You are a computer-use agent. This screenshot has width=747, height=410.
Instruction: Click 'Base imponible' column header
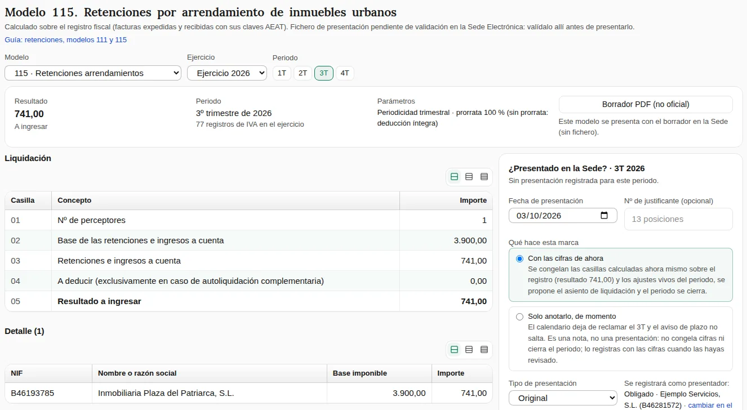pyautogui.click(x=379, y=373)
